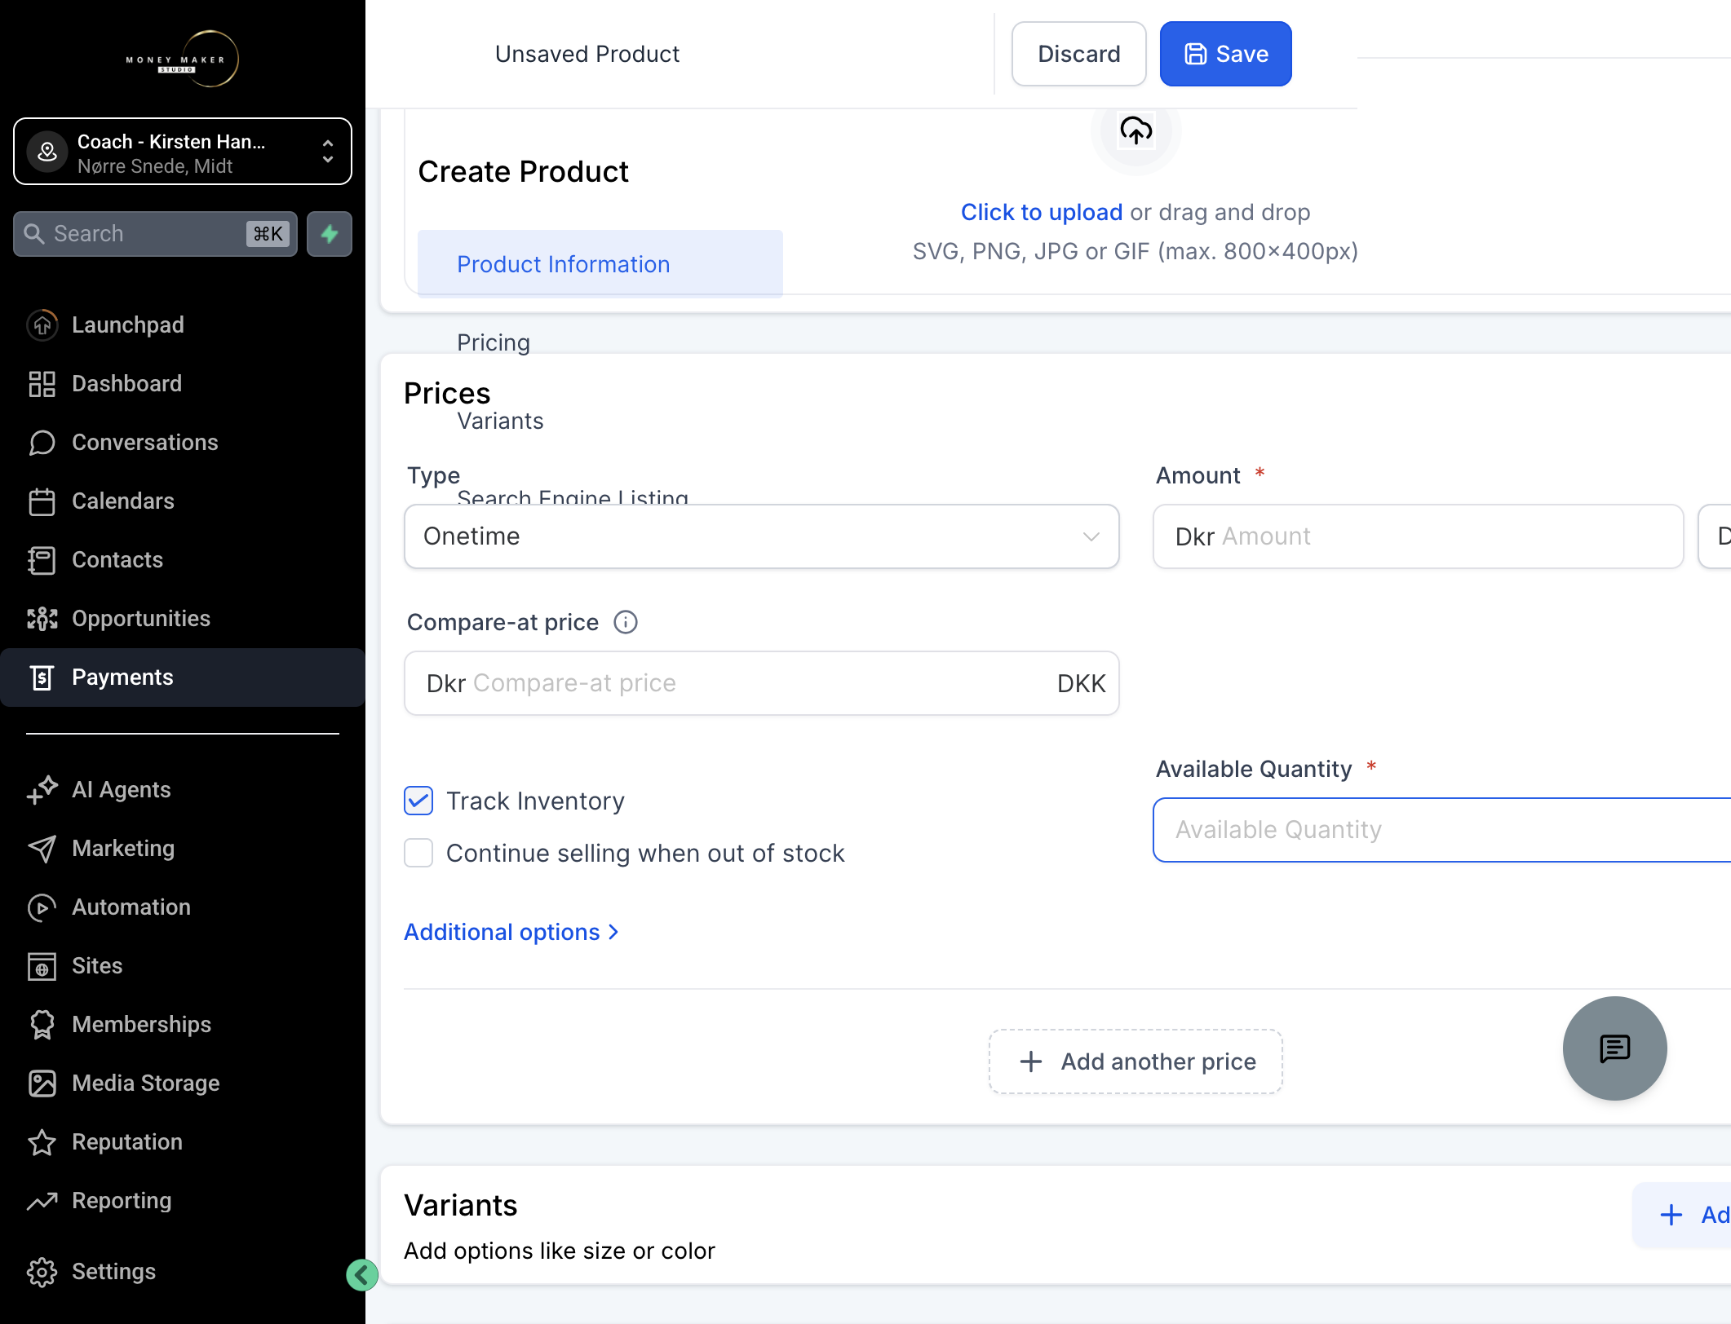Focus the Compare-at price input field
This screenshot has height=1324, width=1731.
tap(761, 683)
